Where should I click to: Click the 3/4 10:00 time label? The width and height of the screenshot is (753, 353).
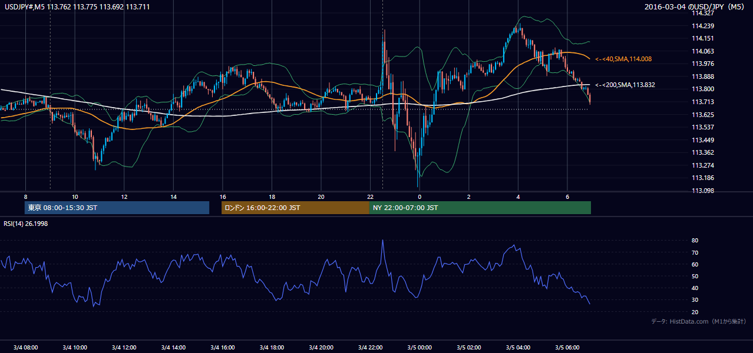click(x=75, y=347)
